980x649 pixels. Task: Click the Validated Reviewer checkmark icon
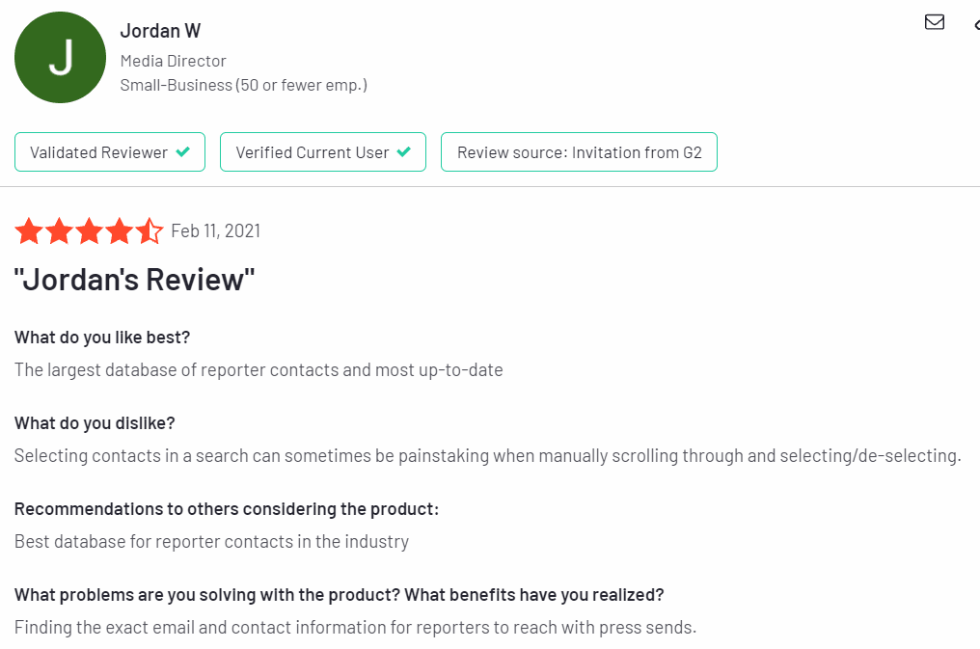(183, 151)
